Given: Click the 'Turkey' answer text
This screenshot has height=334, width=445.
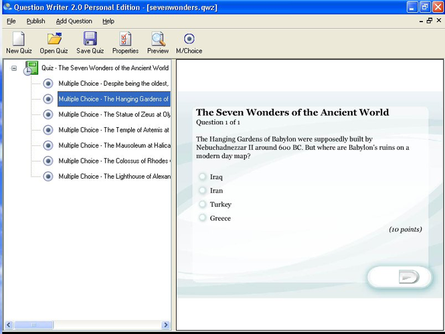Looking at the screenshot, I should click(221, 205).
